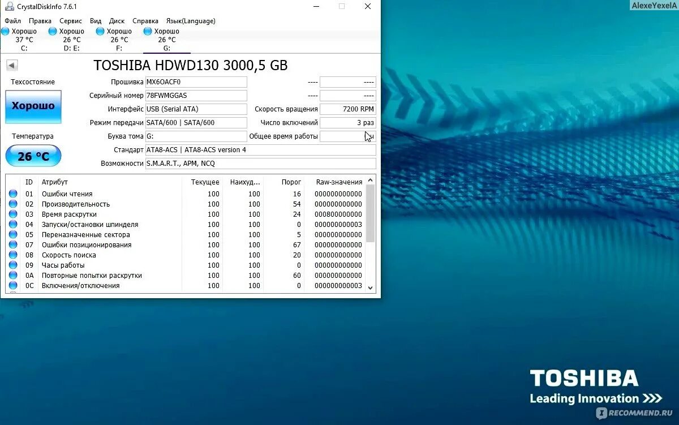
Task: Open the Правка menu
Action: (x=40, y=21)
